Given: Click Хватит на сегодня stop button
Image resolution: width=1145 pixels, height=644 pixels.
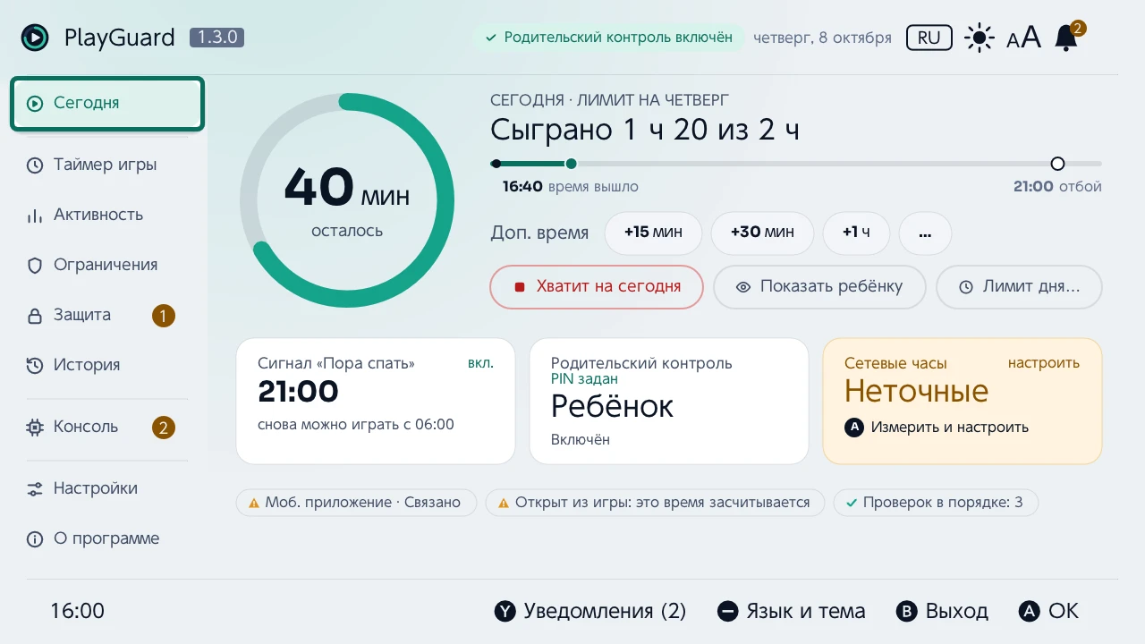Looking at the screenshot, I should tap(597, 287).
